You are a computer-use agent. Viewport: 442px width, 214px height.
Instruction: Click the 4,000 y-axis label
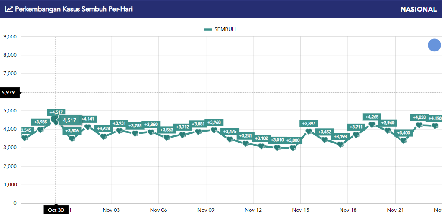10,129
